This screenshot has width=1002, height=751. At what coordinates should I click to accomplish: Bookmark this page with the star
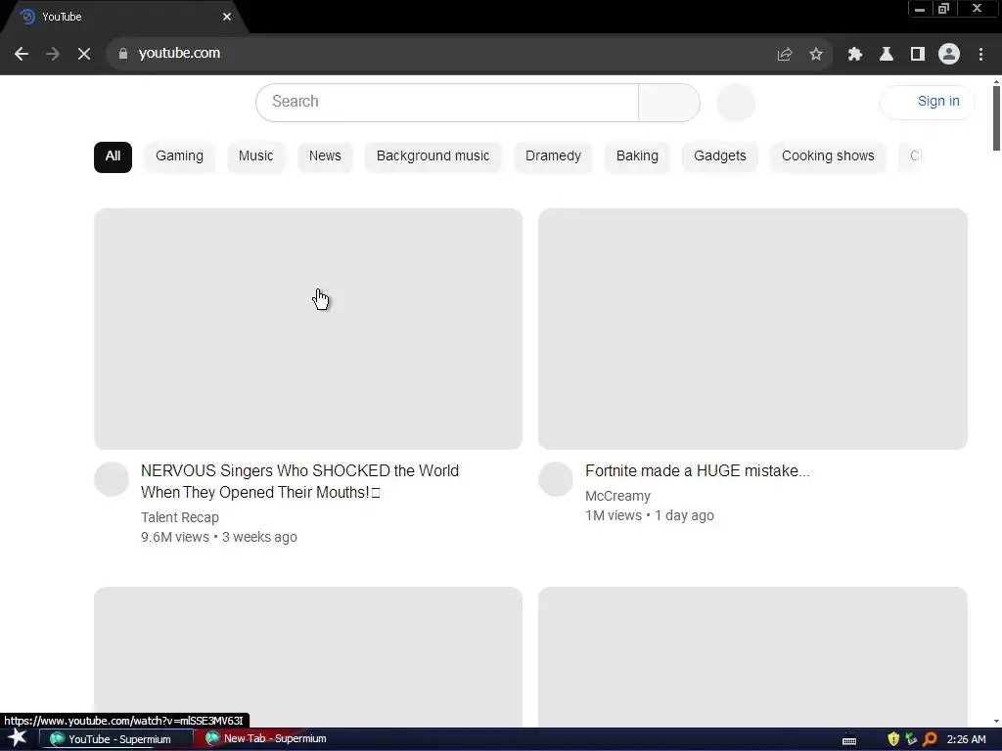tap(816, 55)
